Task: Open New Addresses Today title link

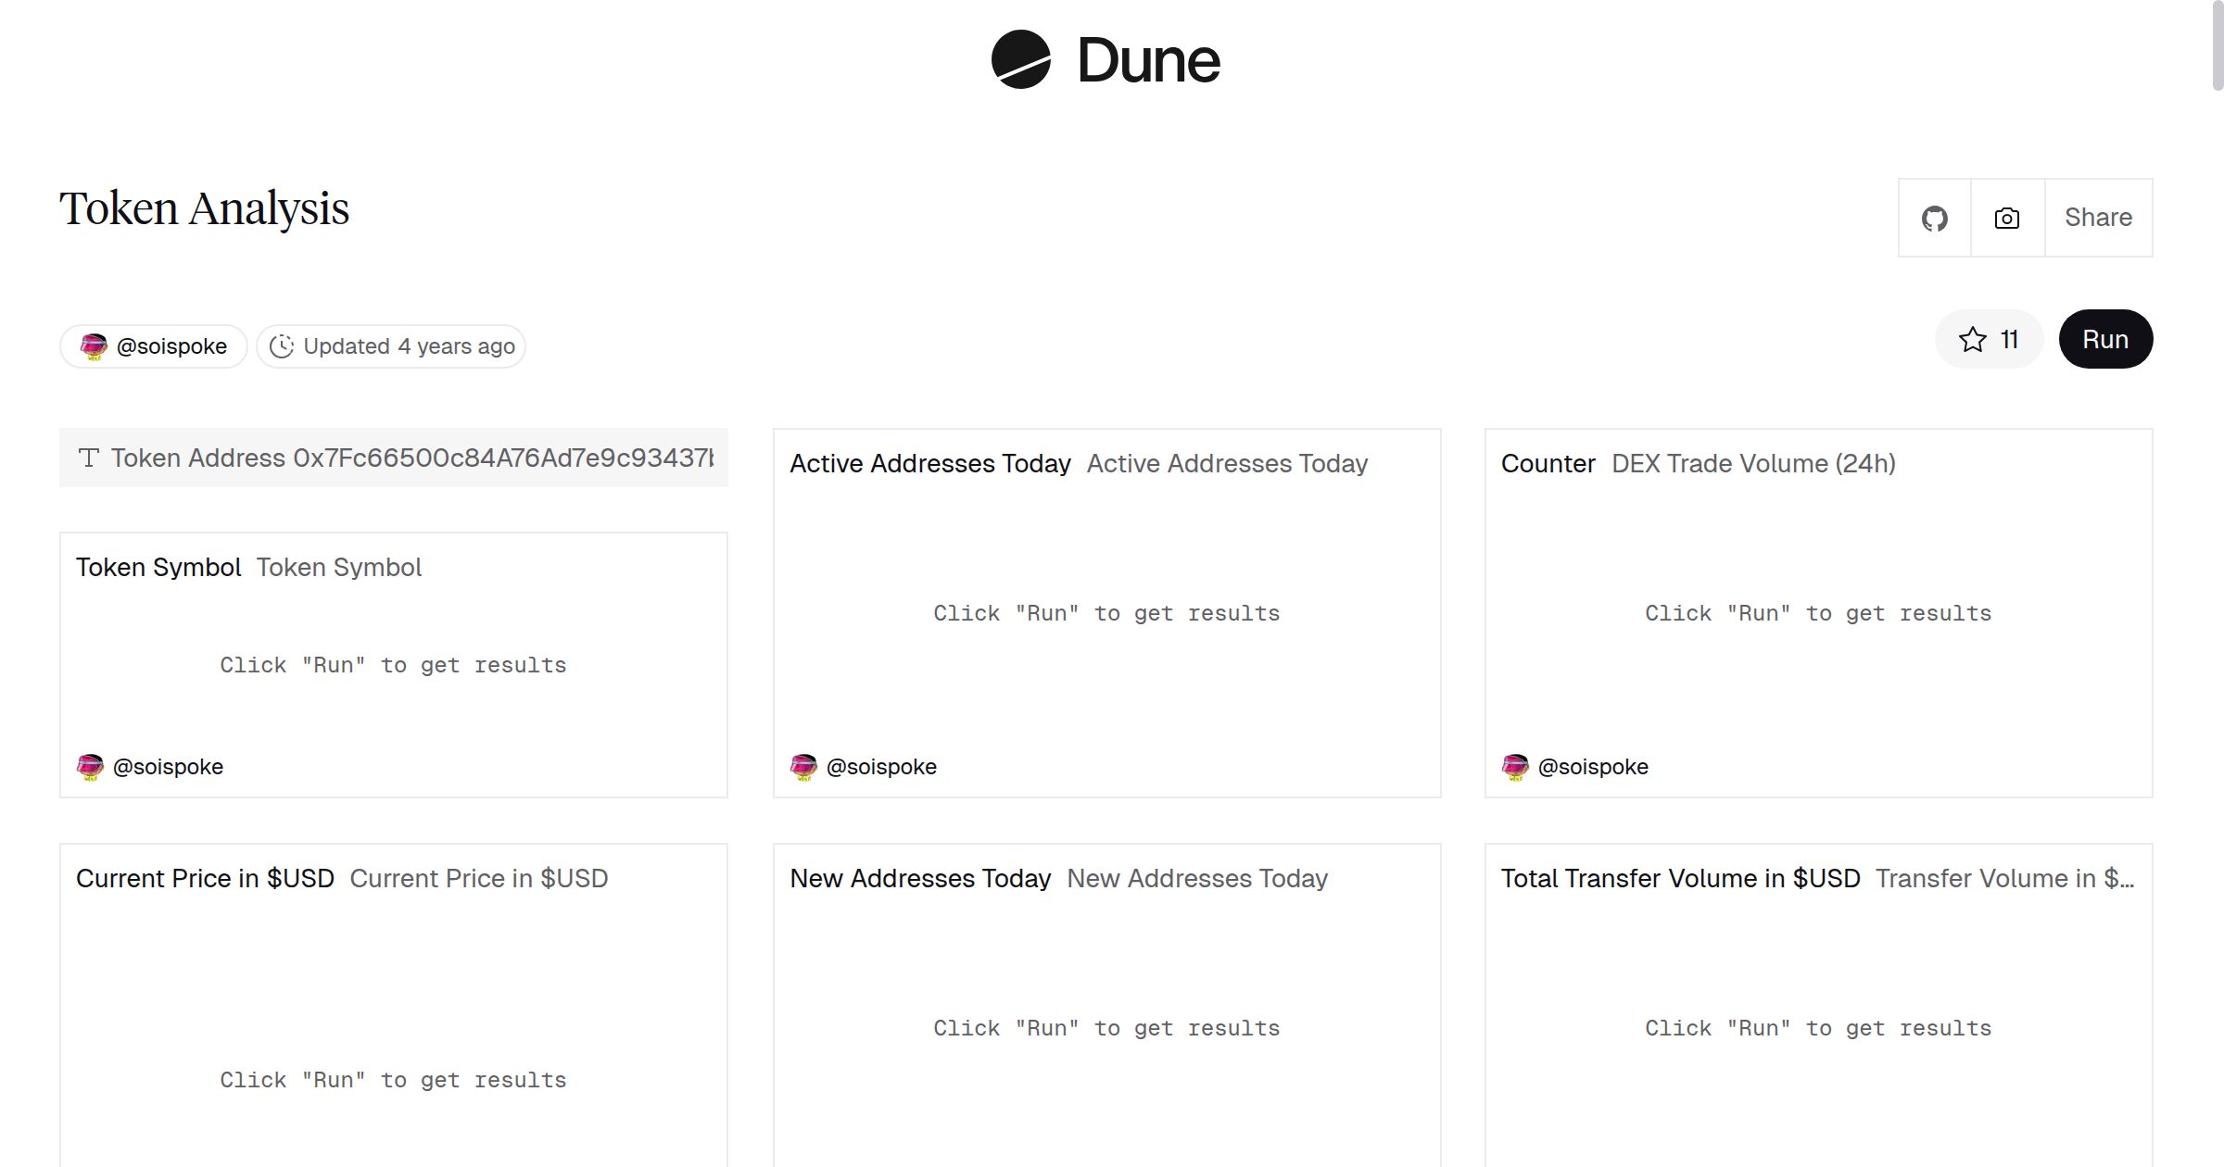Action: pos(919,879)
